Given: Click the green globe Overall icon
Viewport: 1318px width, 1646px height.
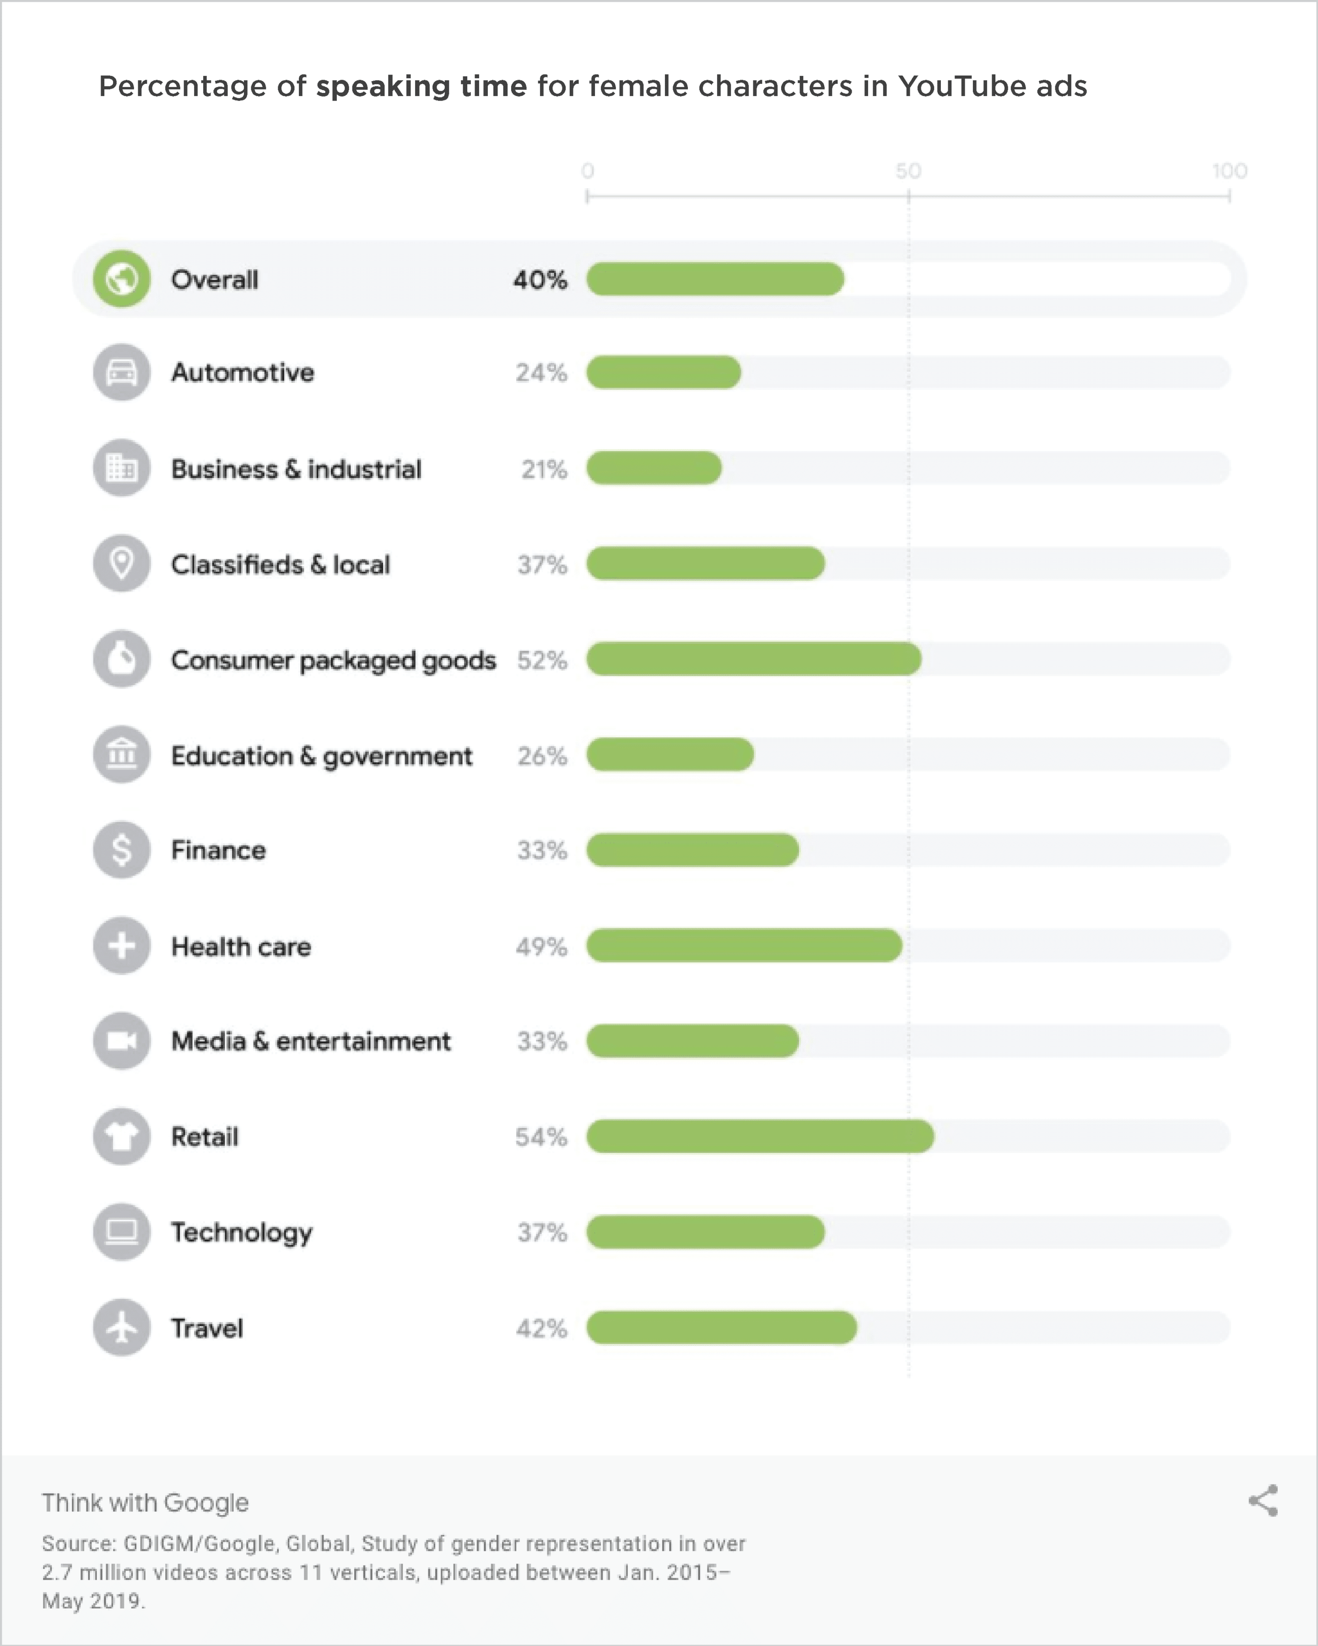Looking at the screenshot, I should [121, 279].
